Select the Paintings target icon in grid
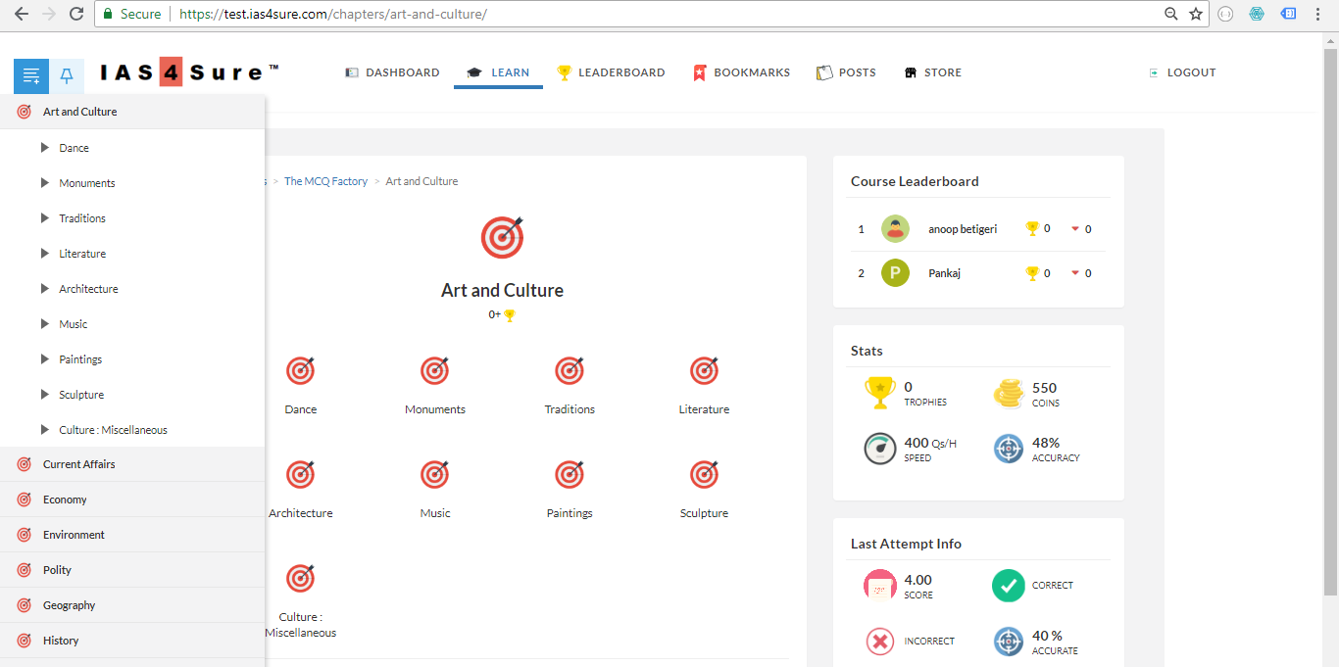Viewport: 1339px width, 667px height. (x=570, y=475)
